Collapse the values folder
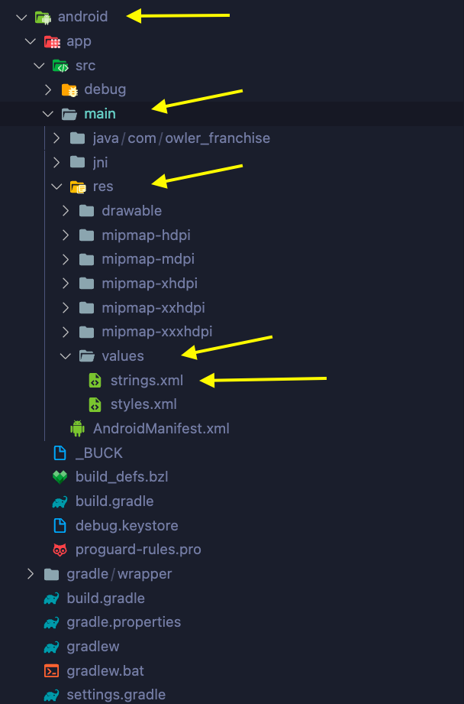 pos(65,355)
